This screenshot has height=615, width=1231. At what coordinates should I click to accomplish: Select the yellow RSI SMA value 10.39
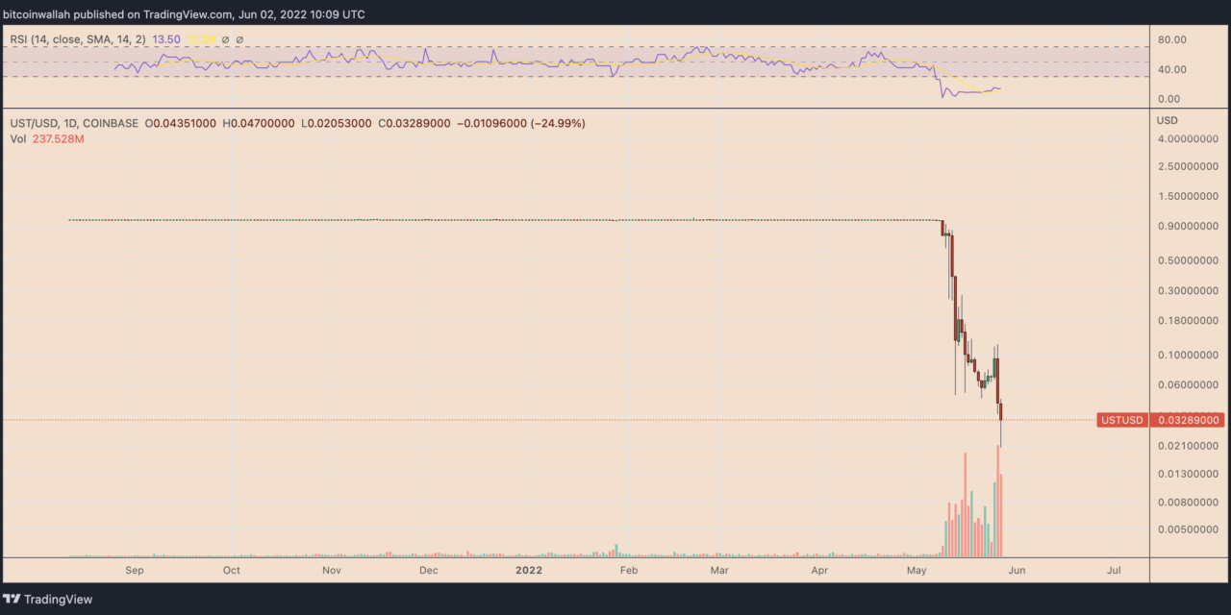(202, 40)
